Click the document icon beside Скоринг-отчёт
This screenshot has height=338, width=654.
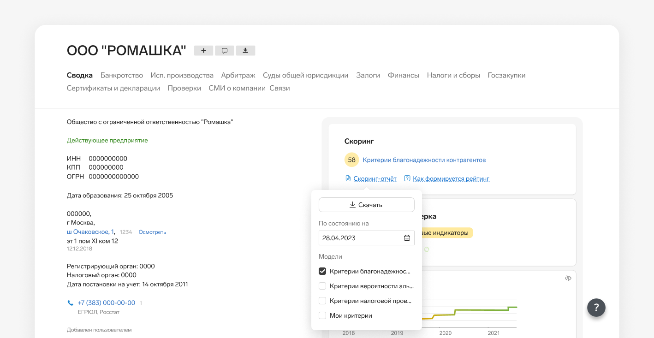click(x=348, y=178)
